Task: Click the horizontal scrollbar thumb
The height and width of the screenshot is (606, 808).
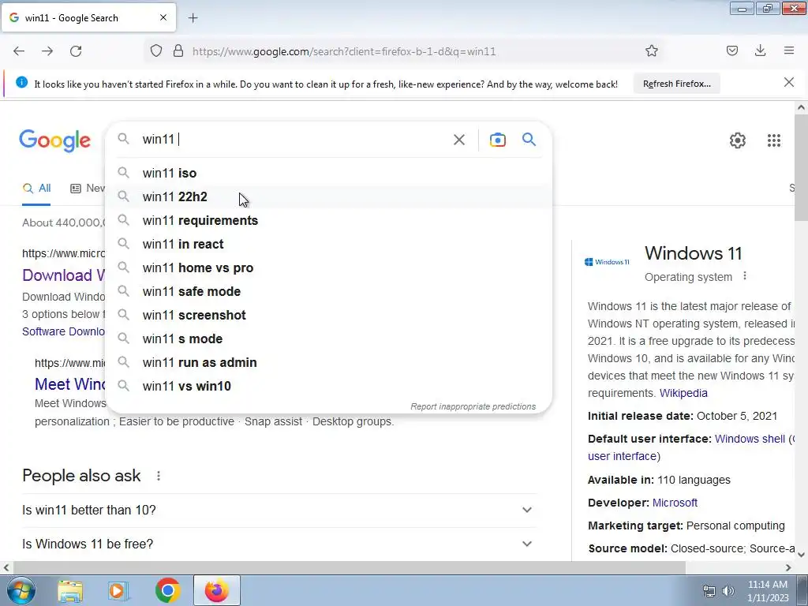Action: click(349, 568)
